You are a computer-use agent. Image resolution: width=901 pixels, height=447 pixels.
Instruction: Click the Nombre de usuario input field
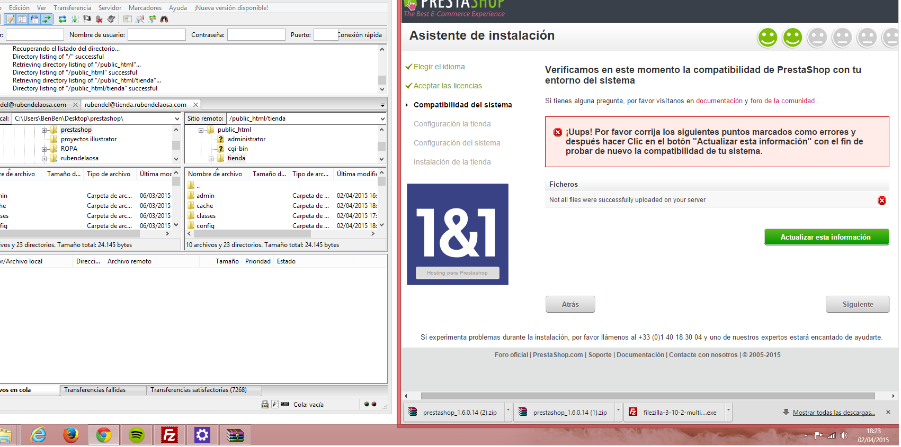coord(157,35)
